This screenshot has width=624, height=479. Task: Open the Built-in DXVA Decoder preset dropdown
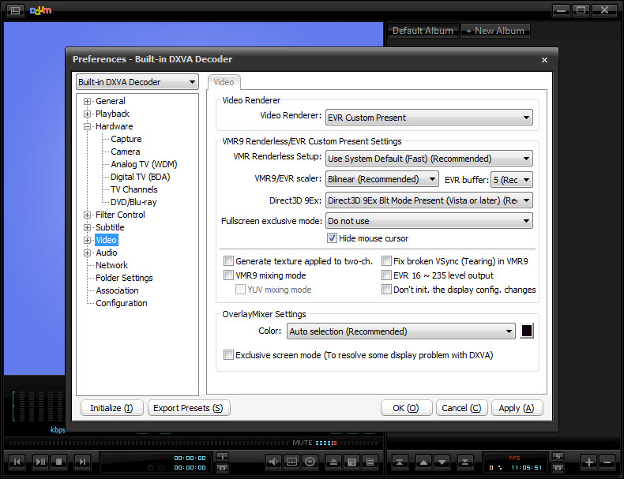pyautogui.click(x=137, y=82)
